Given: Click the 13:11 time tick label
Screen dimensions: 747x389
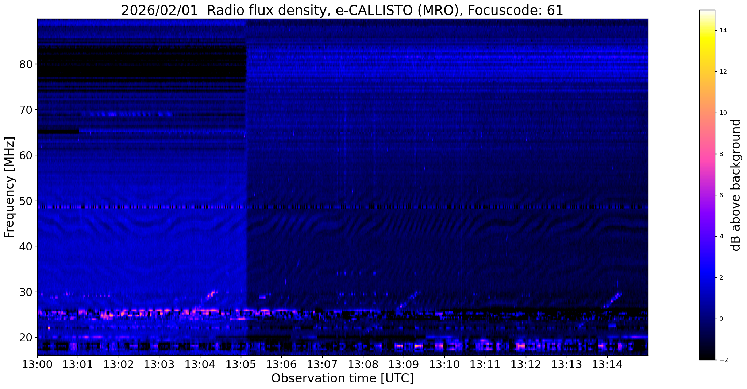Looking at the screenshot, I should [x=485, y=365].
